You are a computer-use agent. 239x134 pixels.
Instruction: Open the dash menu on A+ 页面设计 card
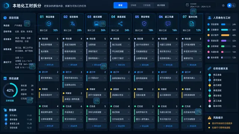[105, 78]
